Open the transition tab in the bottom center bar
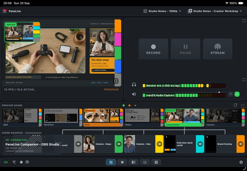This screenshot has width=247, height=171. pyautogui.click(x=133, y=162)
